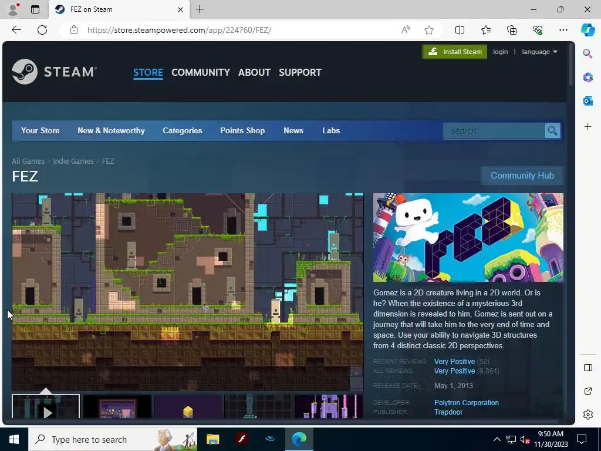Click the taskbar clock 9:50 AM
The height and width of the screenshot is (451, 601).
tap(551, 434)
